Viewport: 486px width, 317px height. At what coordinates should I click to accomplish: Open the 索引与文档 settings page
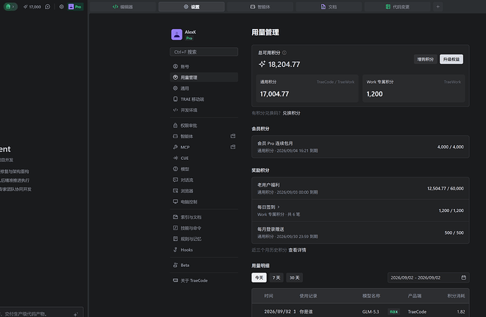[204, 217]
